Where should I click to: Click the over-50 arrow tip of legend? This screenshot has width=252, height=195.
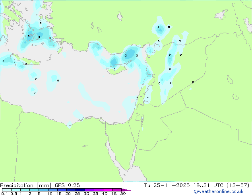[126, 190]
